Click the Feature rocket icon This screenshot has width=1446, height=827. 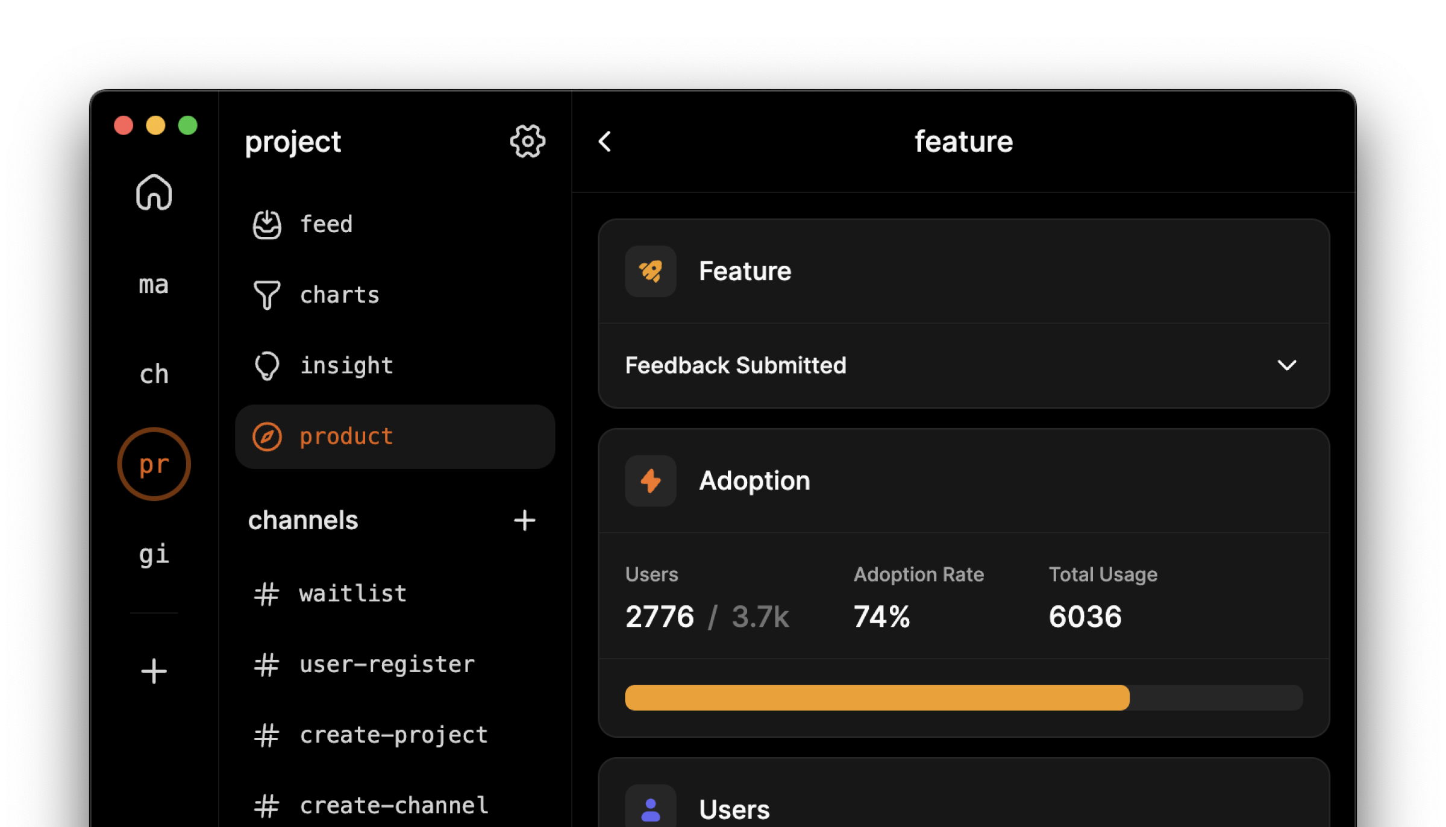pyautogui.click(x=650, y=272)
